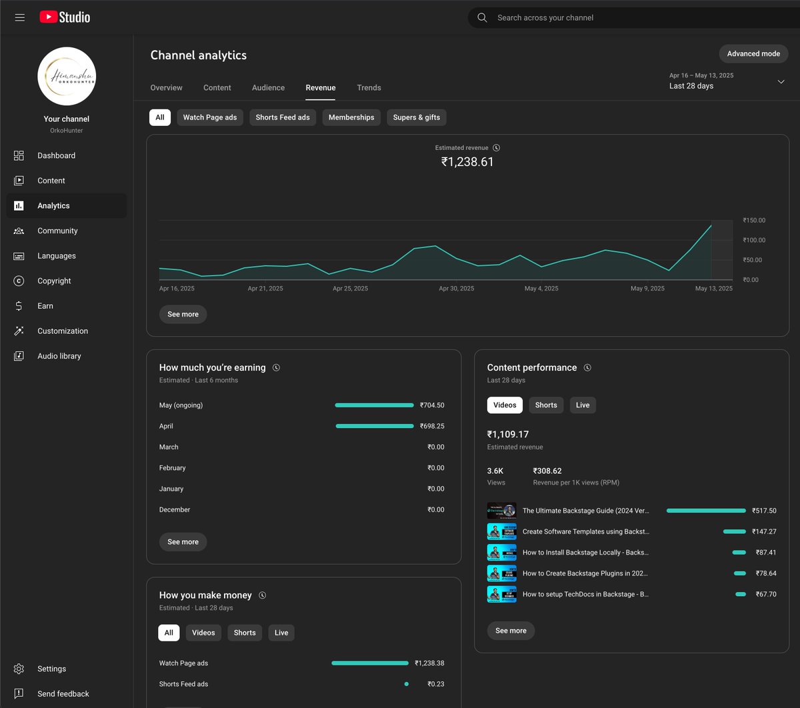Image resolution: width=800 pixels, height=708 pixels.
Task: Click the Watch Page ads revenue bar
Action: pyautogui.click(x=370, y=663)
